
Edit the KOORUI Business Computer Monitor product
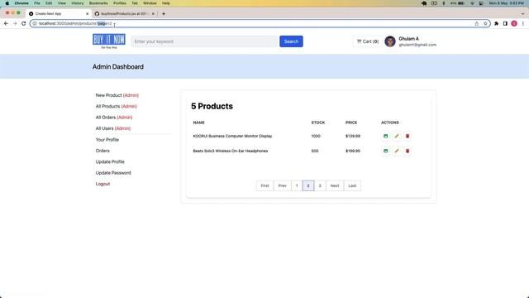coord(397,136)
